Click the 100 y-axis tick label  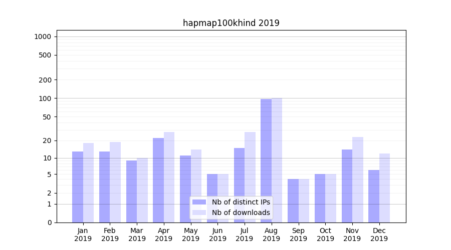pyautogui.click(x=45, y=98)
